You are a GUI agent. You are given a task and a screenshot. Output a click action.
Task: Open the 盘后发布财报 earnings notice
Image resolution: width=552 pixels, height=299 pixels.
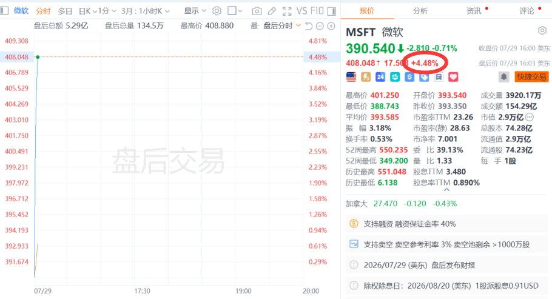(446, 265)
